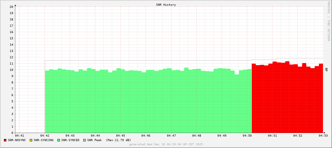
Task: Click the red arrow at x-axis end
Action: tap(324, 133)
